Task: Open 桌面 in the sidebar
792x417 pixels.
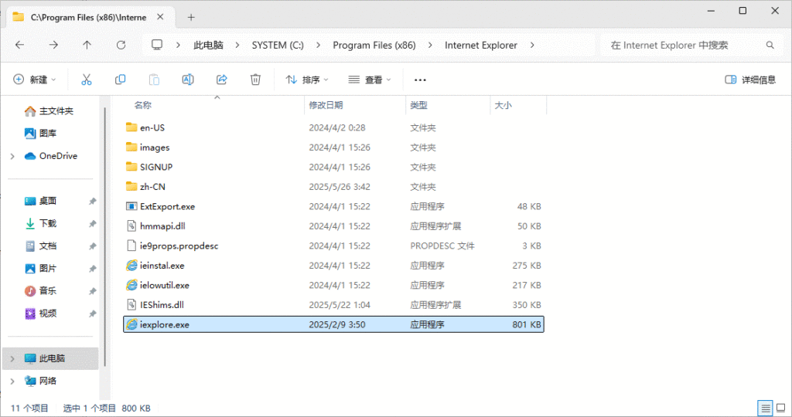Action: tap(40, 201)
